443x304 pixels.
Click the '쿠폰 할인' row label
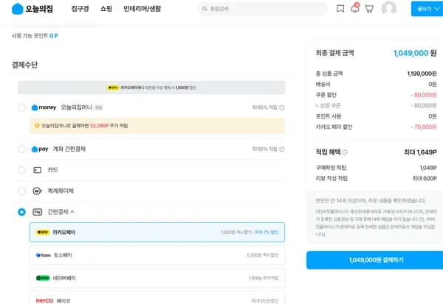[x=326, y=95]
